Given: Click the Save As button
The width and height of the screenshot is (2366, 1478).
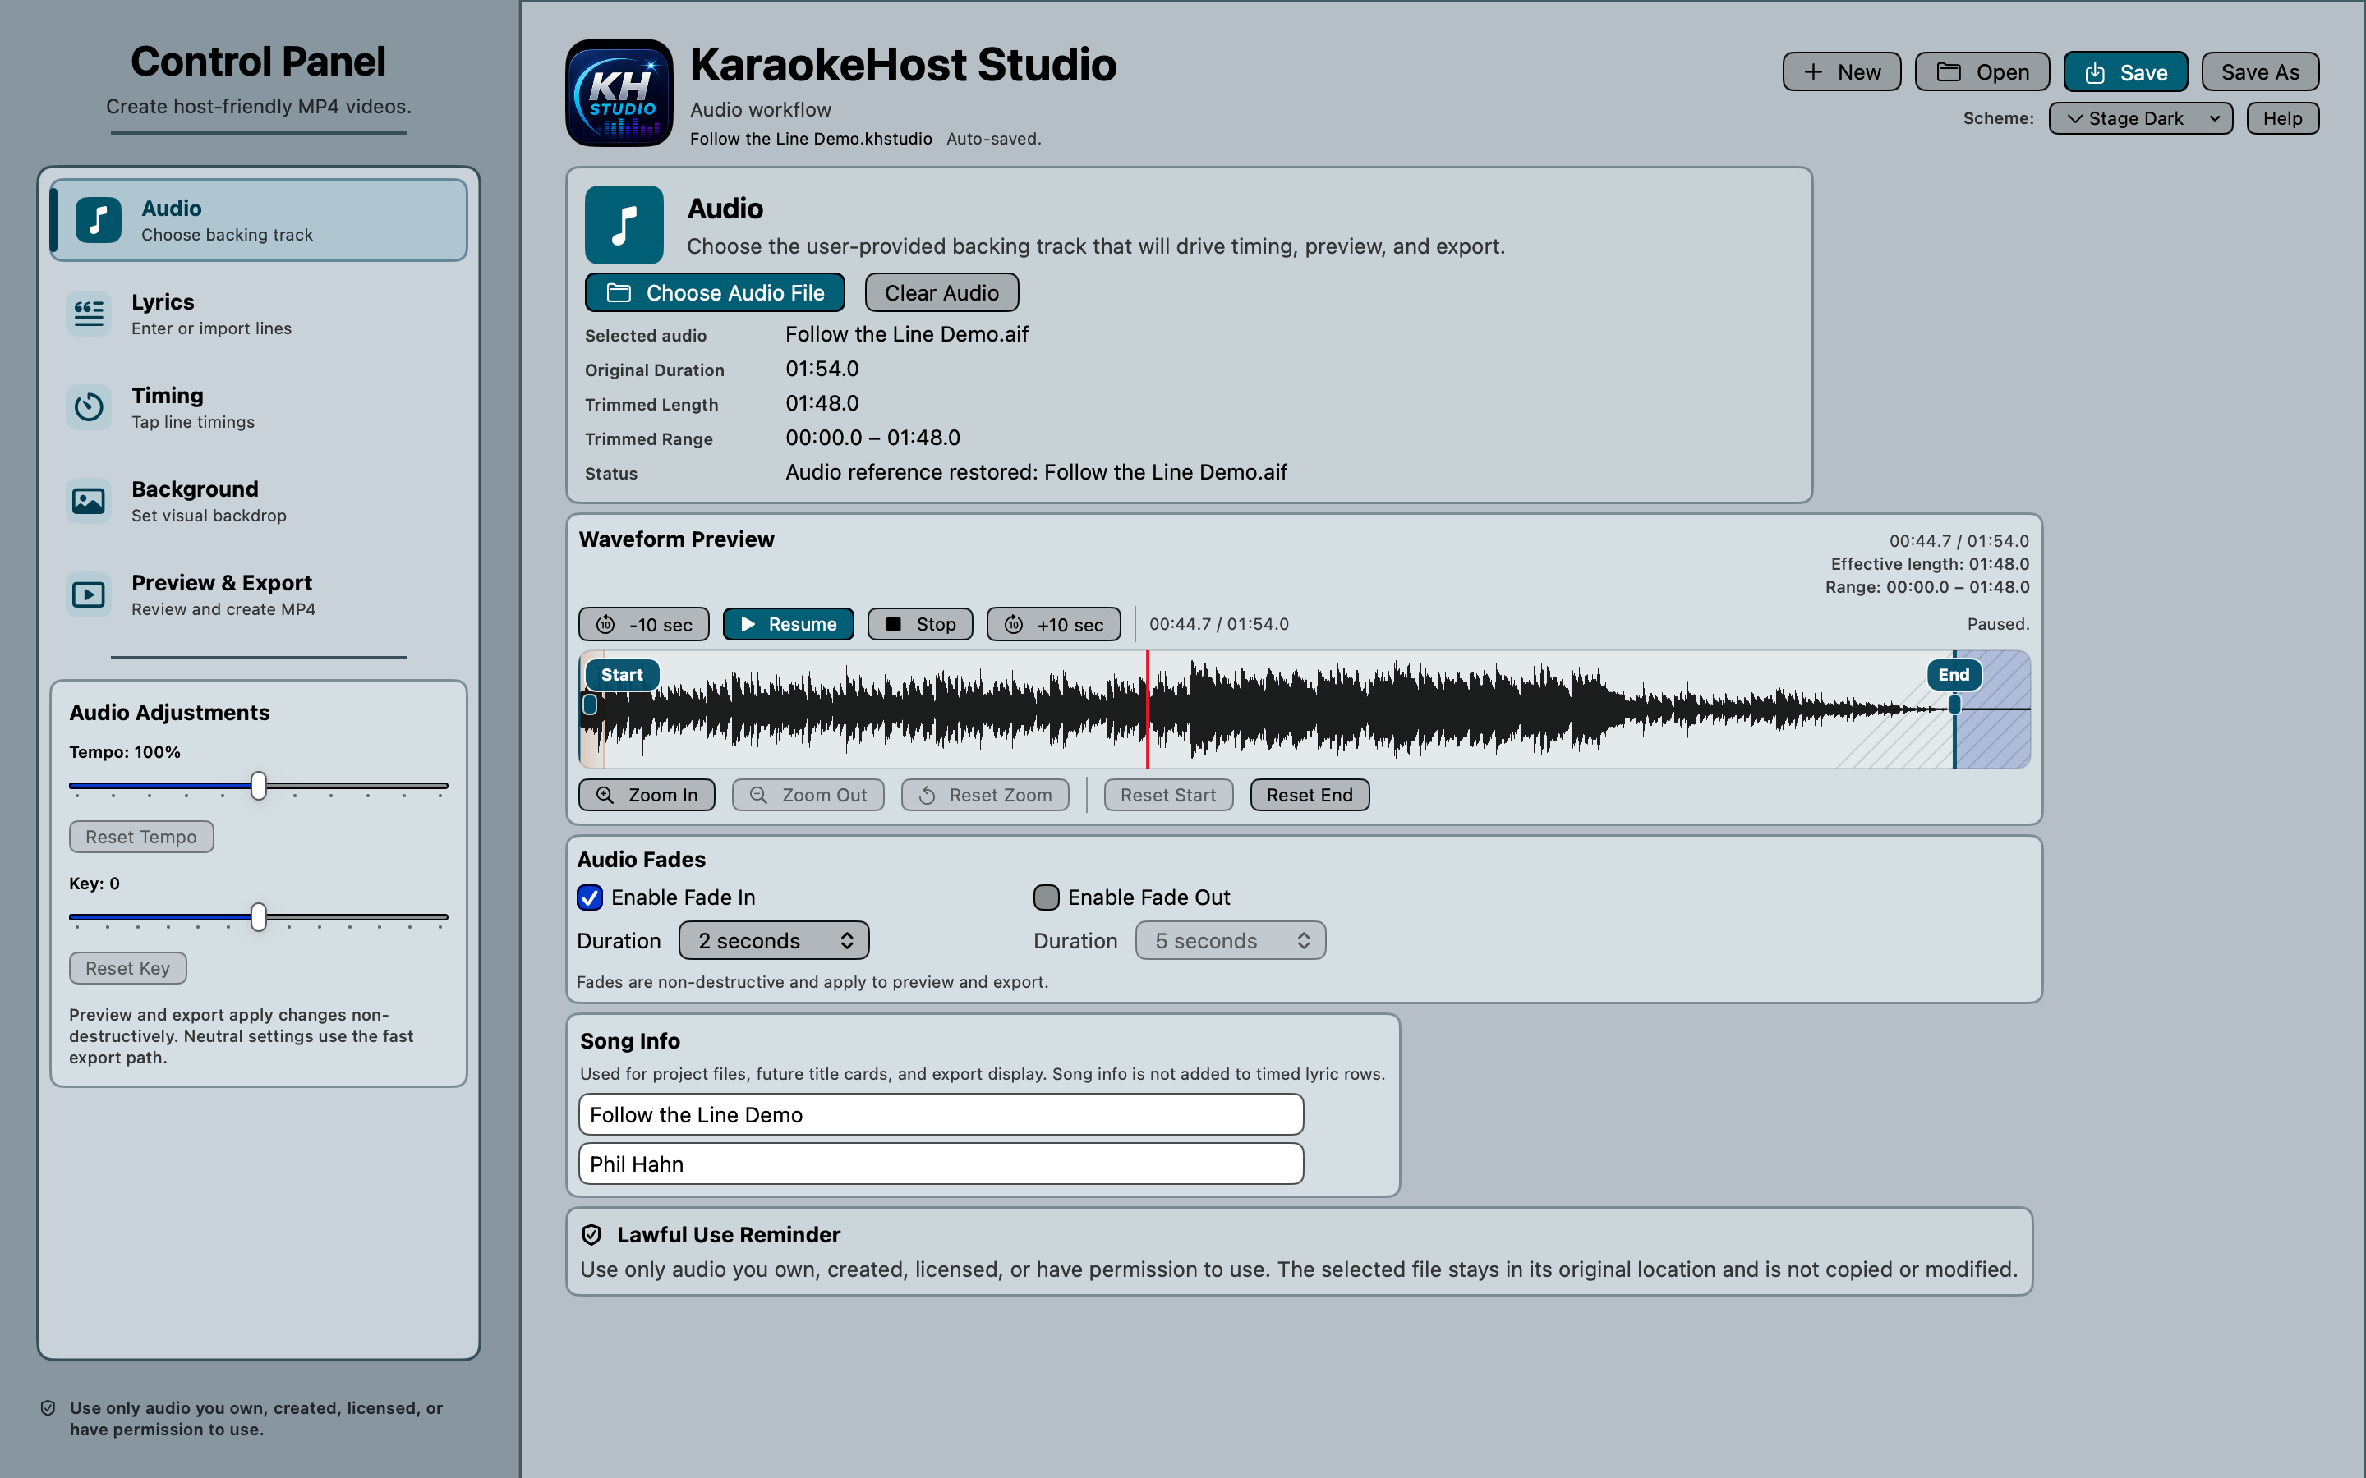Looking at the screenshot, I should pos(2259,72).
